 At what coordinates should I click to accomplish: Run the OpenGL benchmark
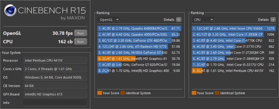pos(81,33)
